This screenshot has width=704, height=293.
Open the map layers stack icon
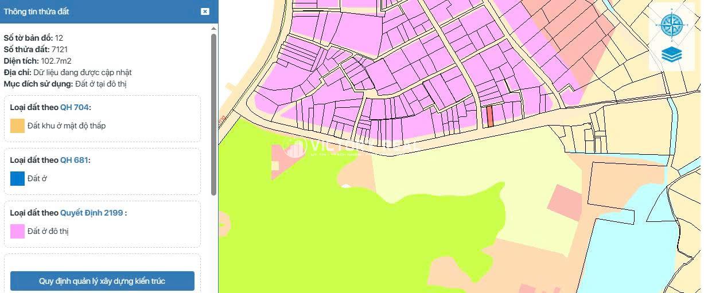671,54
